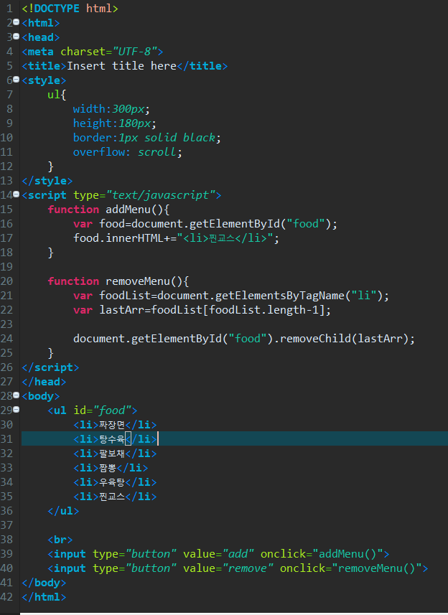The height and width of the screenshot is (615, 448).
Task: Click the closing </body> tag
Action: 44,583
